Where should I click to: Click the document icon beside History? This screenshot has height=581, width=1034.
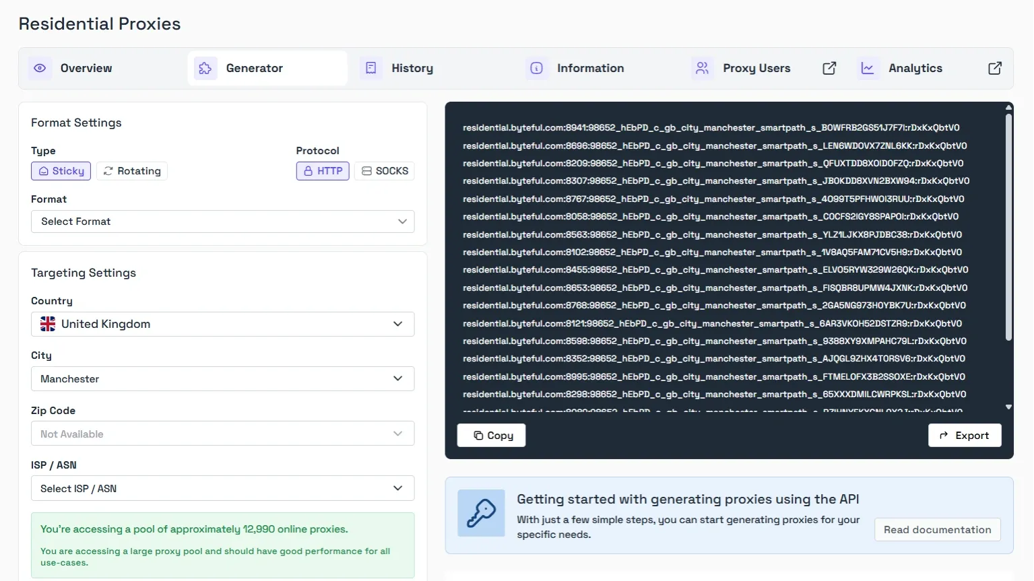tap(370, 68)
